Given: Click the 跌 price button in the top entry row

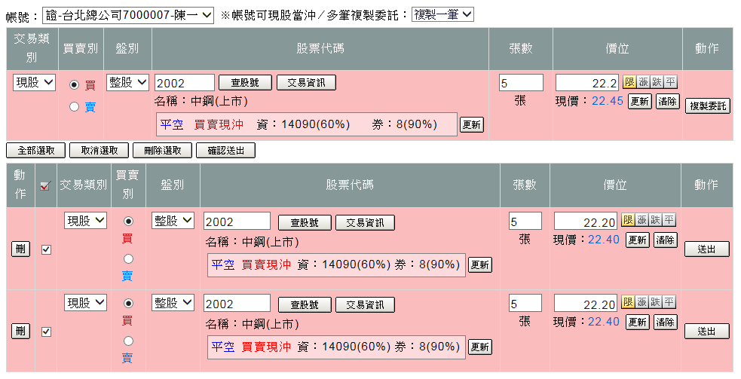Looking at the screenshot, I should [657, 82].
